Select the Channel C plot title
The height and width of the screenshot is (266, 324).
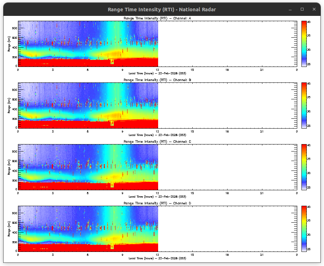coord(157,142)
